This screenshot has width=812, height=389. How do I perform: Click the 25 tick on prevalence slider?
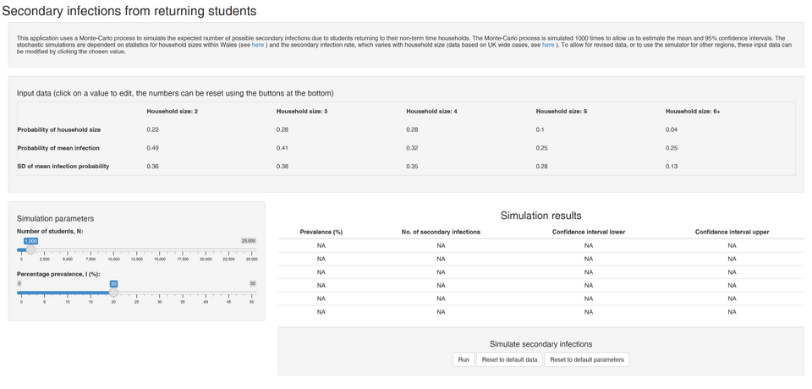coord(137,301)
